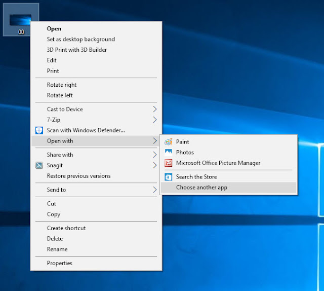The width and height of the screenshot is (324, 291).
Task: Open the Cast to Device entry
Action: point(96,109)
